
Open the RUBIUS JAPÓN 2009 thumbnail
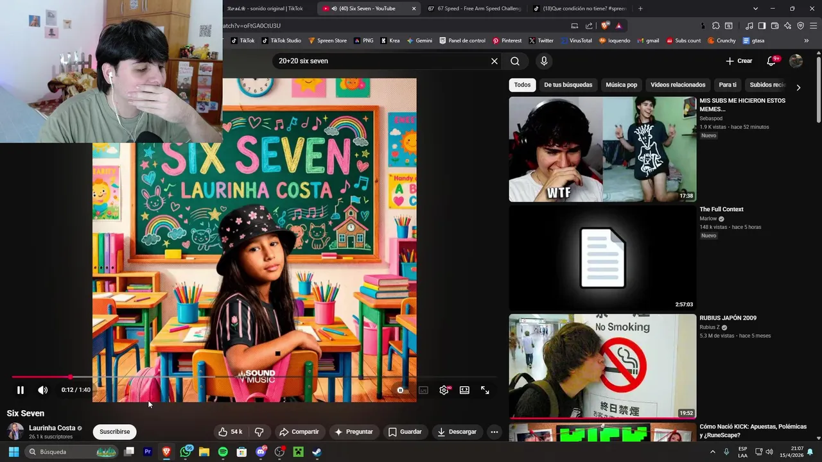[602, 366]
